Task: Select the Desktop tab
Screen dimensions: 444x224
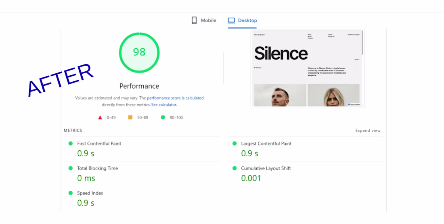Action: point(243,21)
